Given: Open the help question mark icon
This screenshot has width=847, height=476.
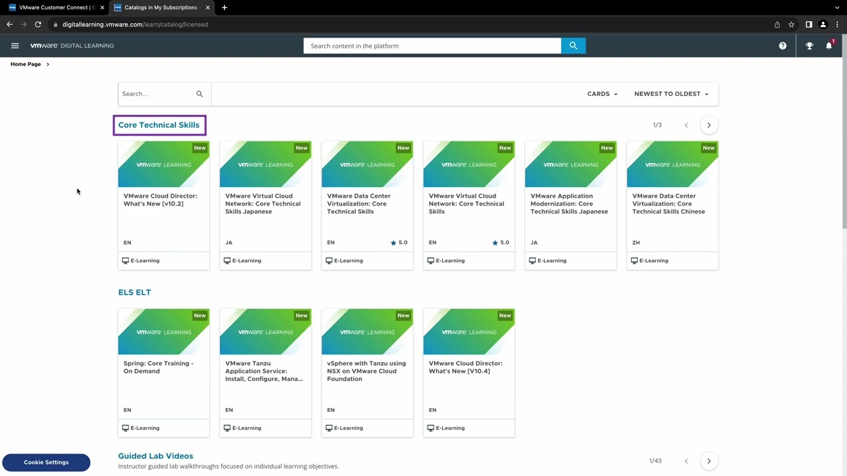Looking at the screenshot, I should coord(783,46).
